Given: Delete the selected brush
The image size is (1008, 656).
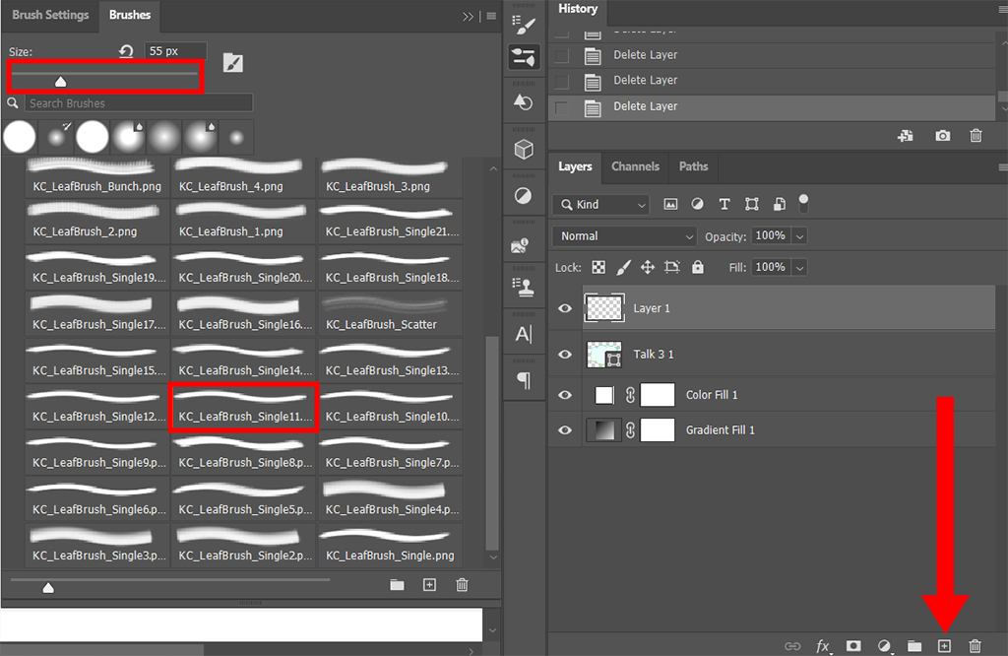Looking at the screenshot, I should click(462, 585).
